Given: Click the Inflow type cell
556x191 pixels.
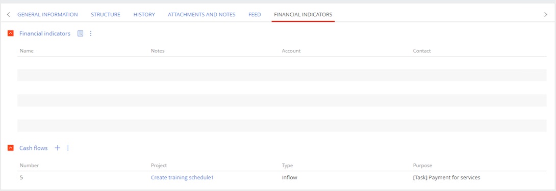Looking at the screenshot, I should pyautogui.click(x=289, y=178).
